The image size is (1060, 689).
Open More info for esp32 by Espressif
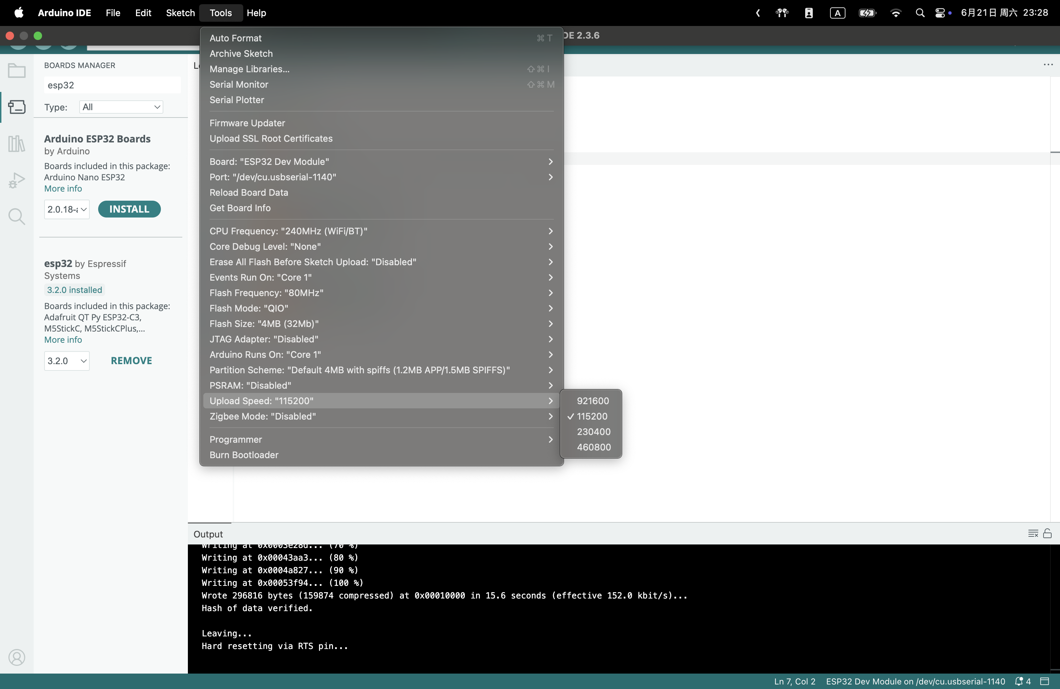[x=63, y=340]
